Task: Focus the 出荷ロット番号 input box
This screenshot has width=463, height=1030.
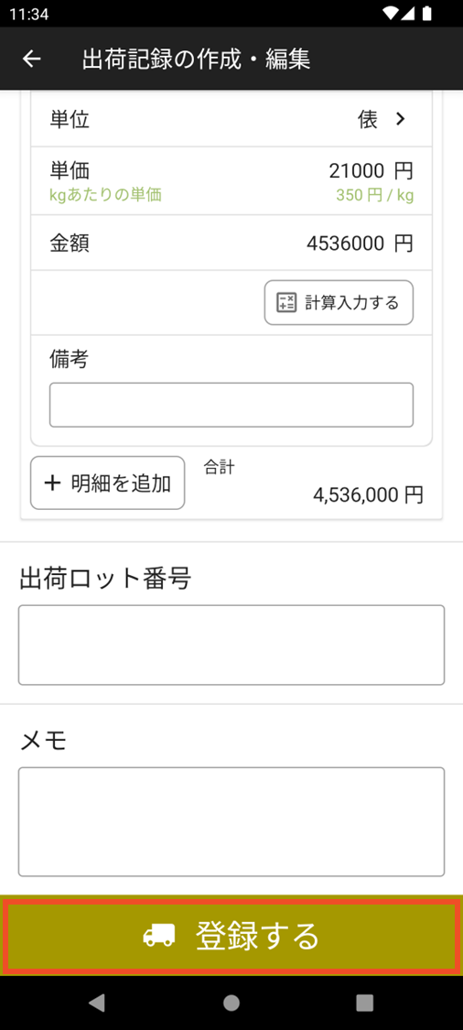Action: click(231, 645)
